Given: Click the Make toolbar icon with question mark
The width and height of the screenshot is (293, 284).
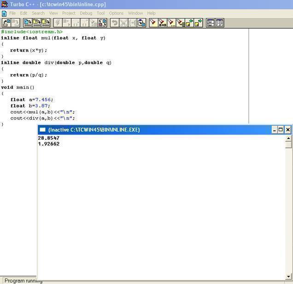Looking at the screenshot, I should [x=37, y=23].
